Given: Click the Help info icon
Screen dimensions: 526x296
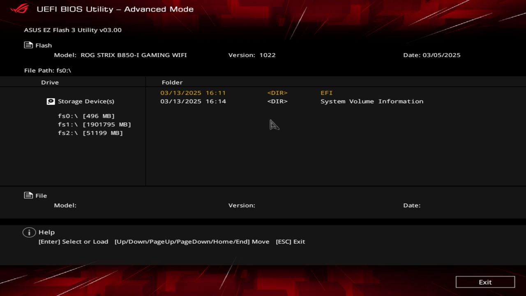Looking at the screenshot, I should coord(29,232).
